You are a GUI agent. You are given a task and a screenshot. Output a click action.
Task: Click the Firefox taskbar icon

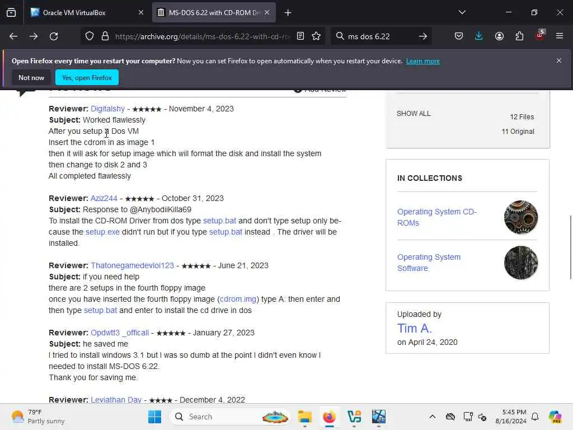coord(329,417)
